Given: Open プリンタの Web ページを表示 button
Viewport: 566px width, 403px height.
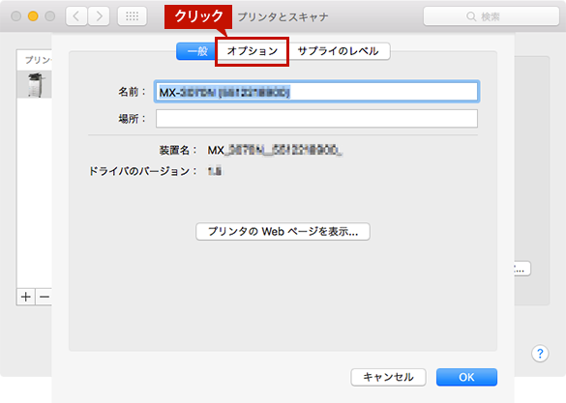Looking at the screenshot, I should 283,231.
